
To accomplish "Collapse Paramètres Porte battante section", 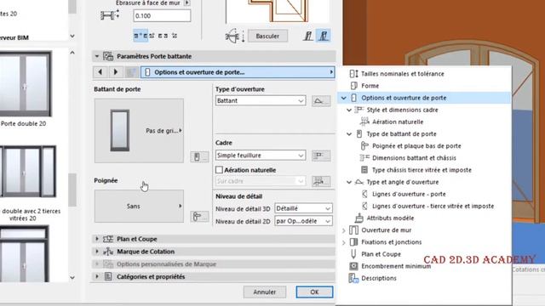I will [x=97, y=56].
